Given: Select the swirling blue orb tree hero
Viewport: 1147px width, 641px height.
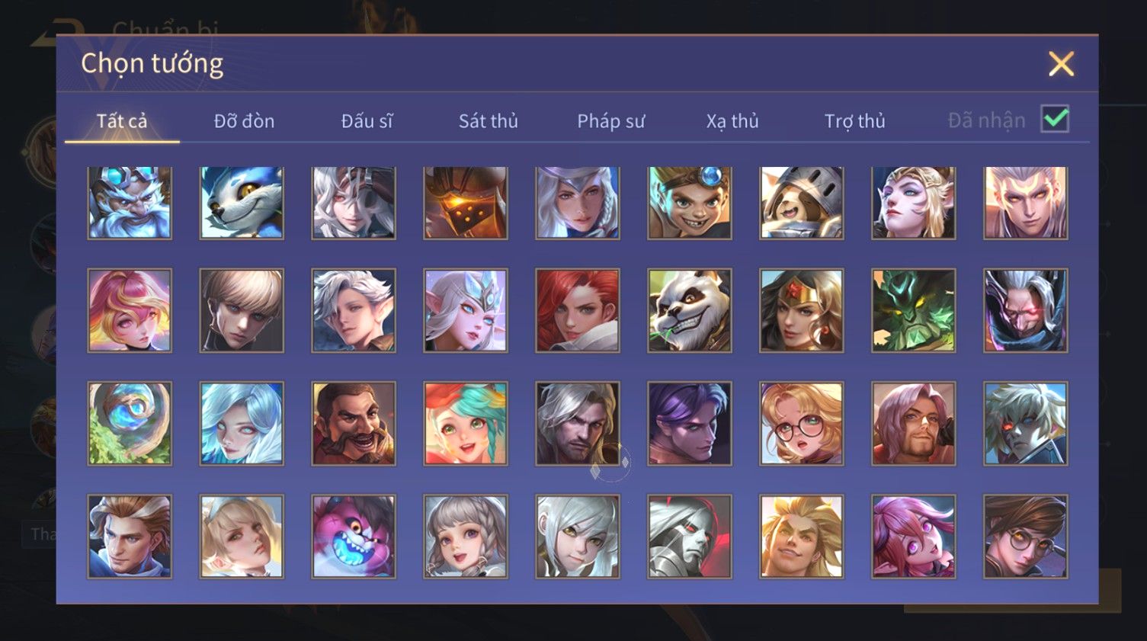Looking at the screenshot, I should [x=130, y=423].
